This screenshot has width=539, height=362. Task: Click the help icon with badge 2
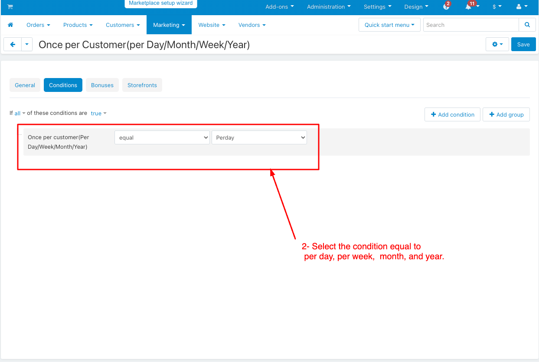point(446,7)
